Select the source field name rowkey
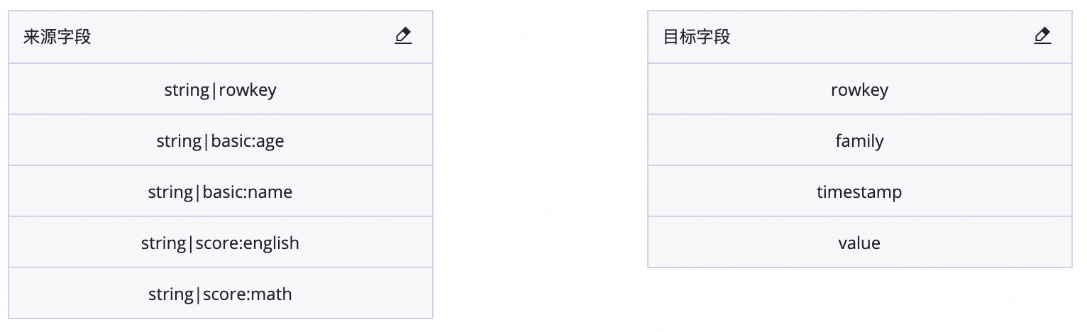Viewport: 1087px width, 332px height. 248,90
